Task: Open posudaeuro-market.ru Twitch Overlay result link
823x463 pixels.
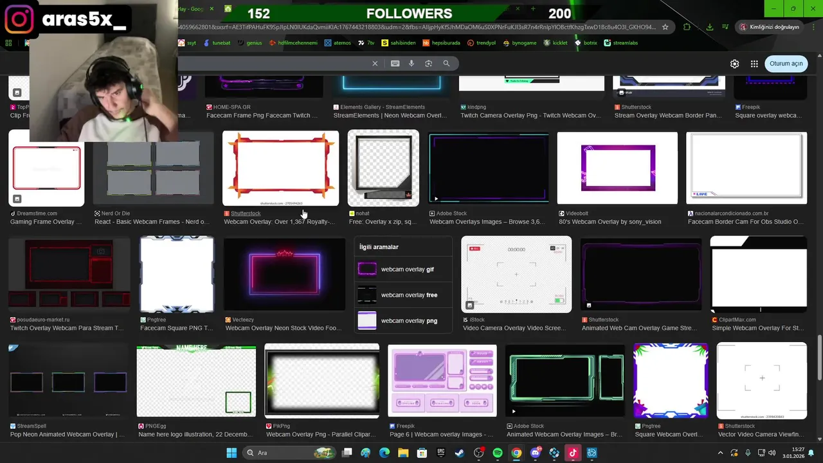Action: click(x=67, y=328)
